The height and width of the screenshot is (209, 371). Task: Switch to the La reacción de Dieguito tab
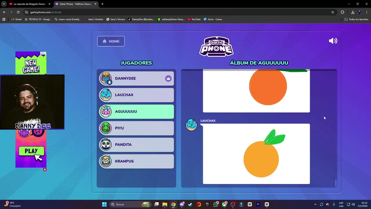coord(30,4)
